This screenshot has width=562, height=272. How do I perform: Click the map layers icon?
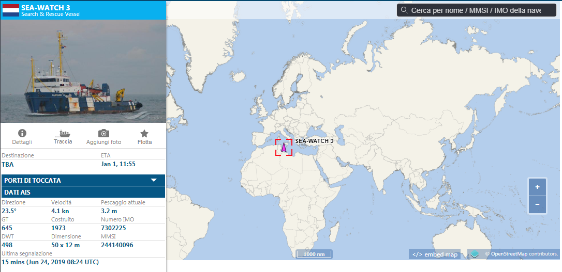click(475, 254)
